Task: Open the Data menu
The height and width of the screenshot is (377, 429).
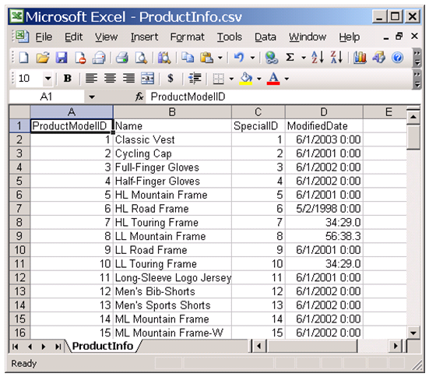Action: 265,37
